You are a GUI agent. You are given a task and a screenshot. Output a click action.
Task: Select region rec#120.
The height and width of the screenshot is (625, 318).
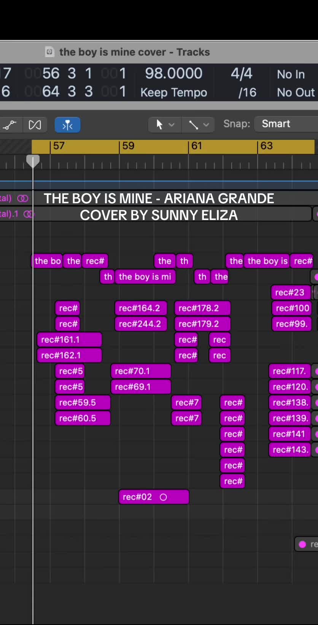(289, 387)
